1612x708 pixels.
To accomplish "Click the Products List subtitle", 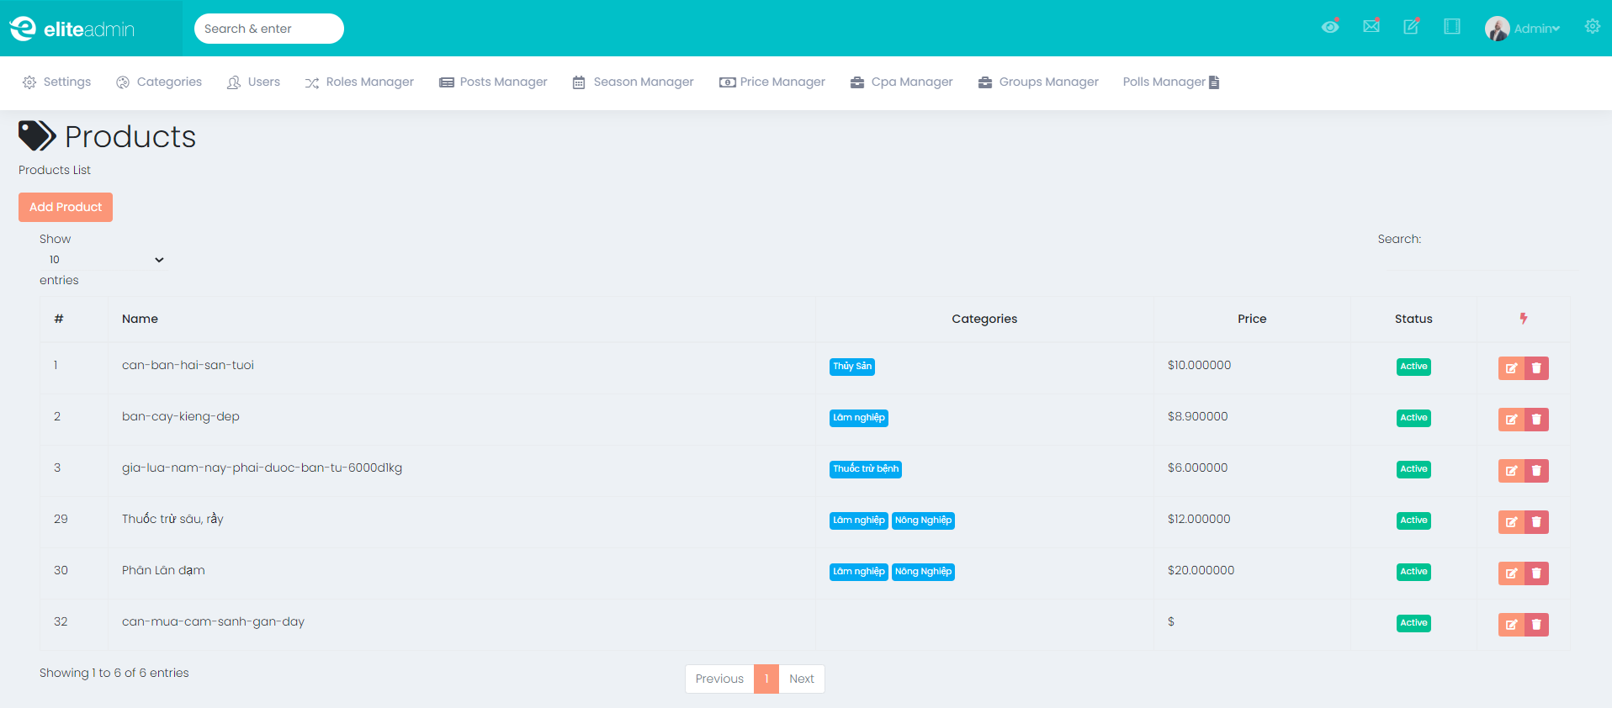I will 55,170.
